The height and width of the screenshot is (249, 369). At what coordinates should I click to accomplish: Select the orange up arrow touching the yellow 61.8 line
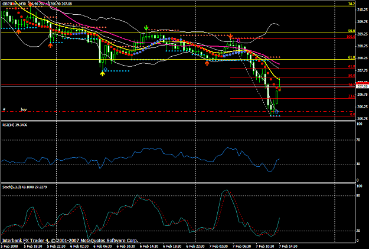tap(207, 63)
